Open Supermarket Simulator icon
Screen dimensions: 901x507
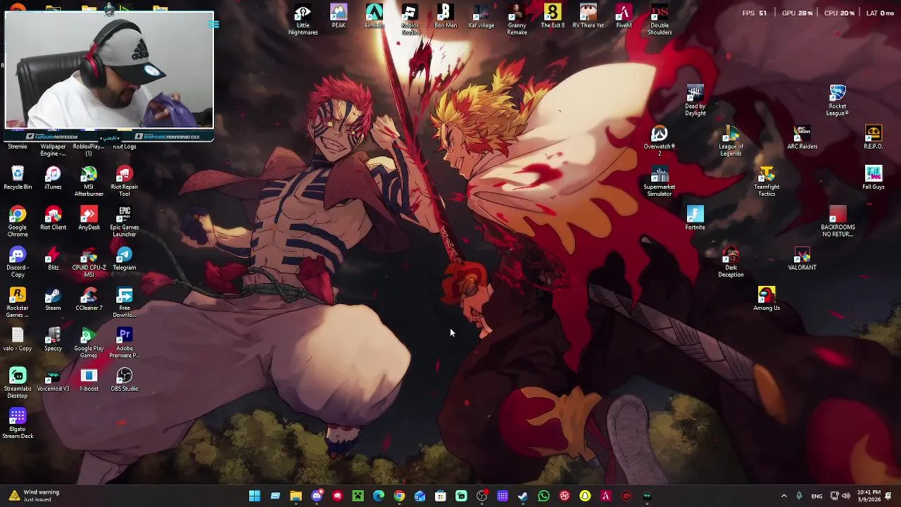[x=660, y=181]
